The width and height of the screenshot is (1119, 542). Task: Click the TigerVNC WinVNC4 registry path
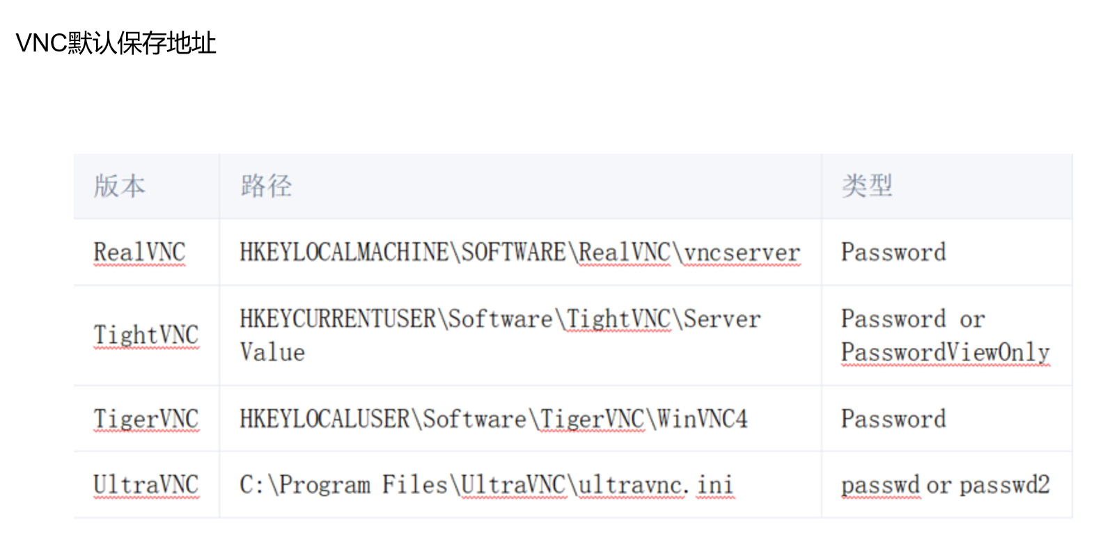493,419
